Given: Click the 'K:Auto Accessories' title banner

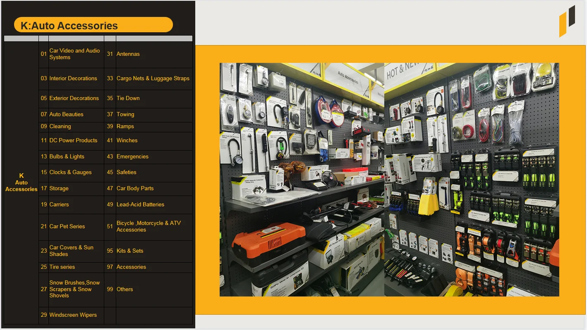Looking at the screenshot, I should click(93, 25).
